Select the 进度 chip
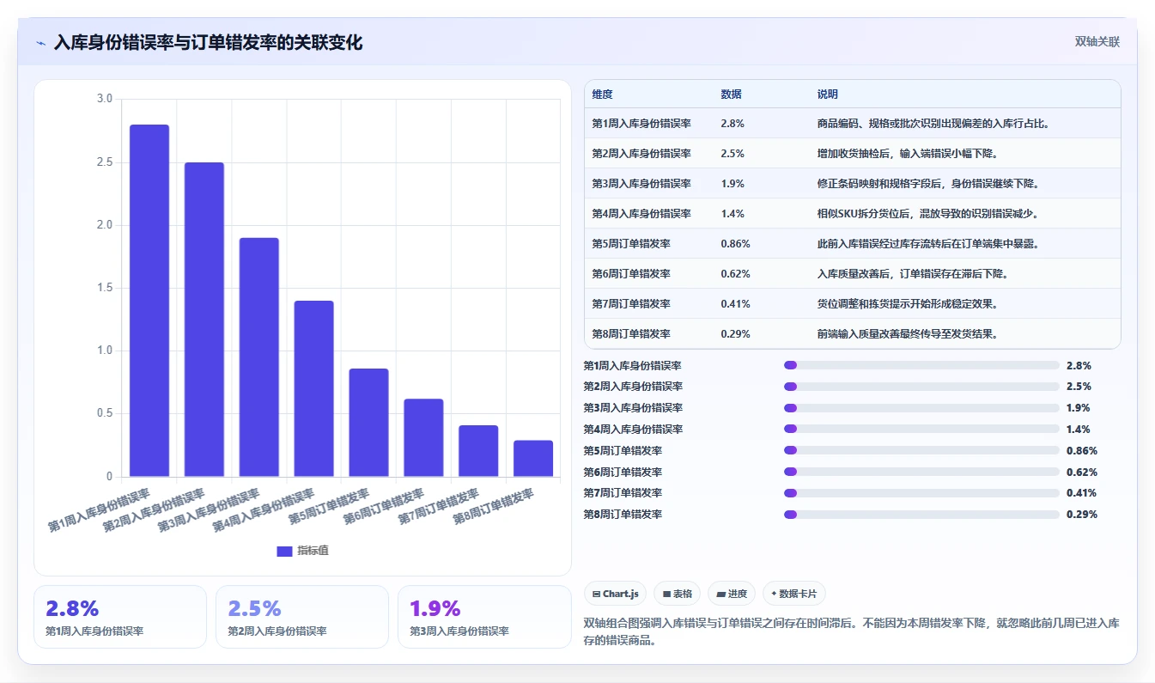The width and height of the screenshot is (1155, 683). [x=732, y=594]
